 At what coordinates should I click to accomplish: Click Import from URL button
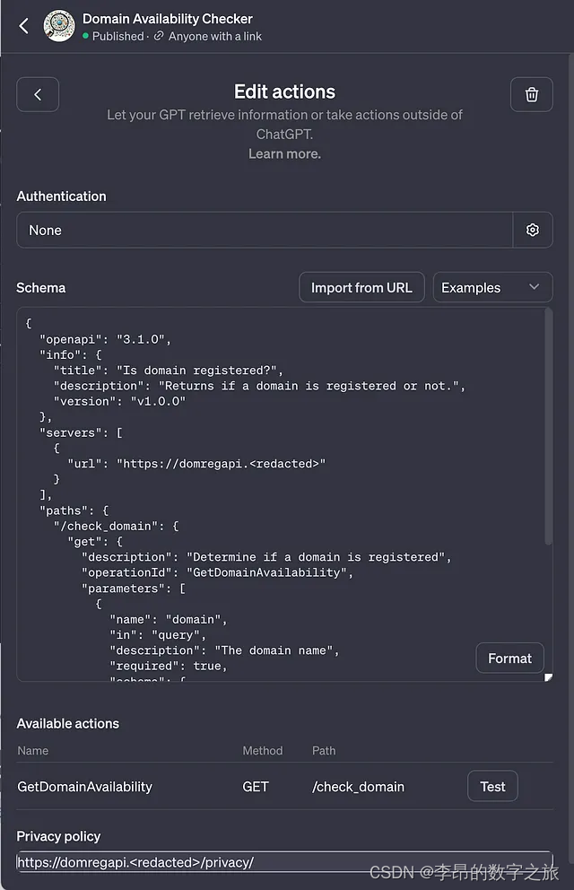pos(361,287)
